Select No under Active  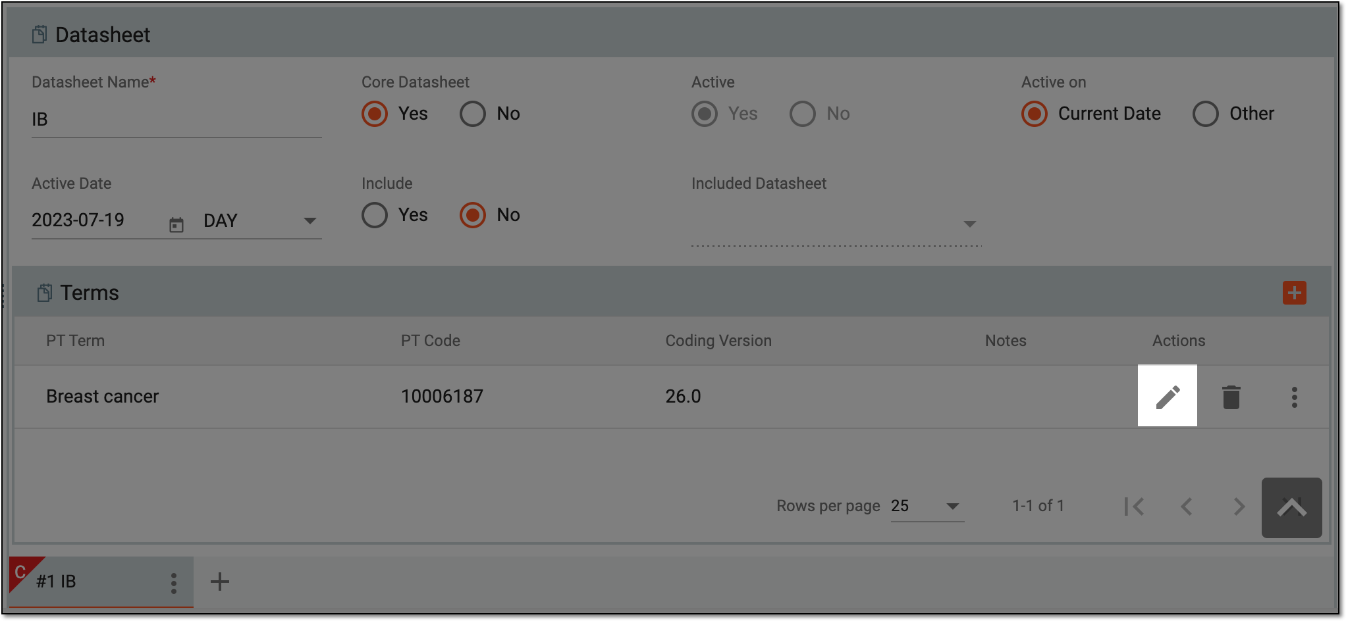803,114
